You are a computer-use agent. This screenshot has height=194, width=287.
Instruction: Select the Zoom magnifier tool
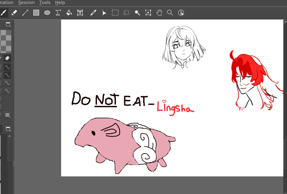pyautogui.click(x=170, y=13)
